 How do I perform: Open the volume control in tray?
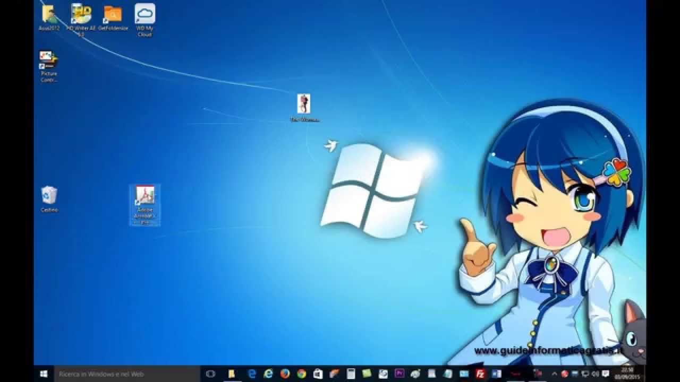[596, 374]
